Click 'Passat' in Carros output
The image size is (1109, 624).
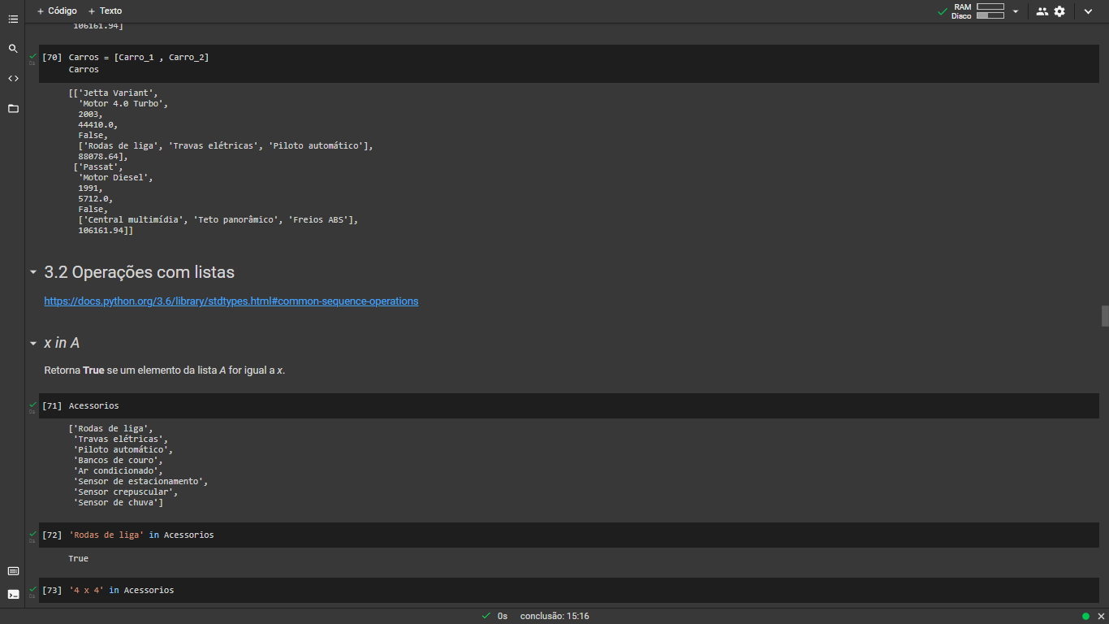point(101,167)
